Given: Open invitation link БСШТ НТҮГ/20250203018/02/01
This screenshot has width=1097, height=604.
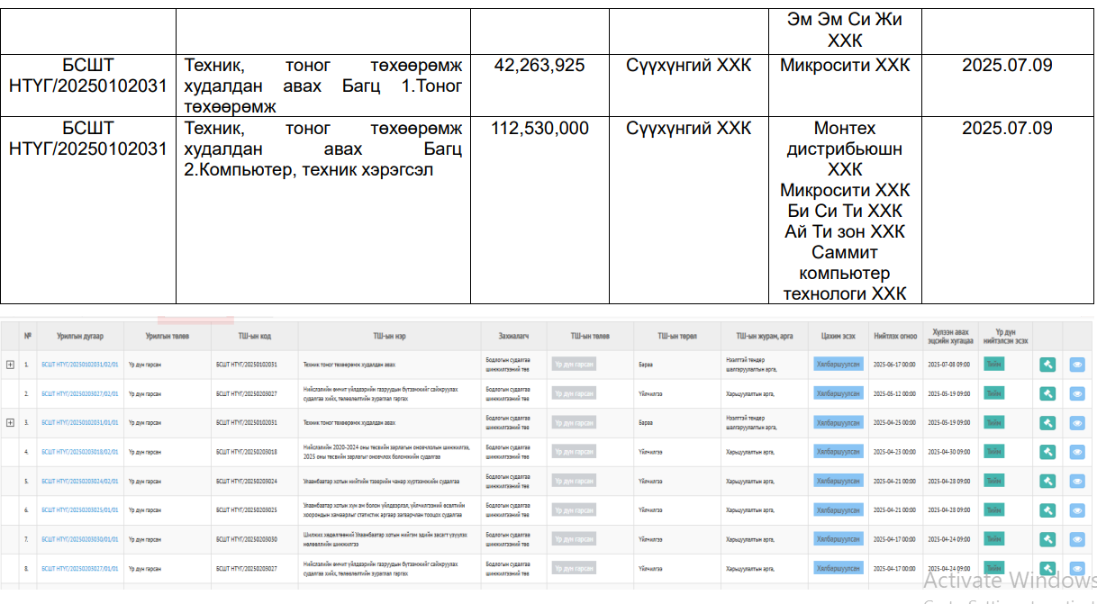Looking at the screenshot, I should tap(79, 452).
